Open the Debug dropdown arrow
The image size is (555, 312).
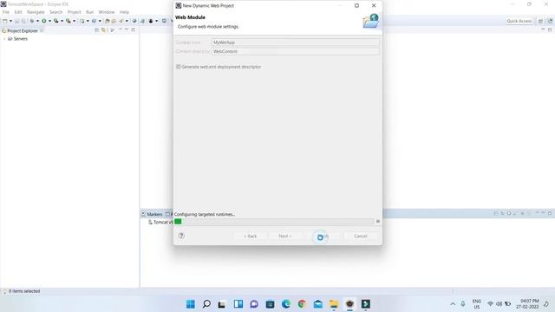click(37, 21)
